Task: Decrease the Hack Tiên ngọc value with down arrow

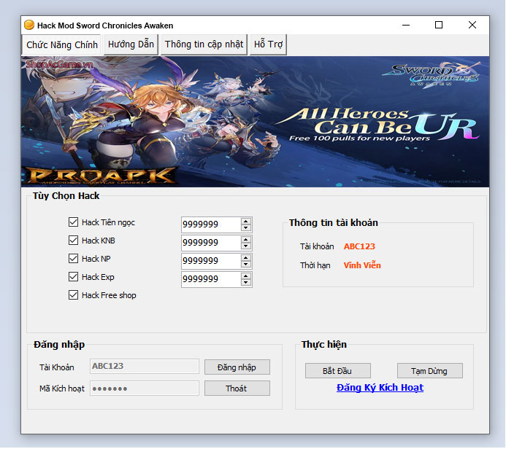Action: pos(246,227)
